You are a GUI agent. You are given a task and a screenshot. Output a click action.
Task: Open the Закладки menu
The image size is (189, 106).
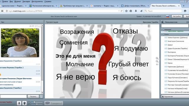tap(26, 1)
